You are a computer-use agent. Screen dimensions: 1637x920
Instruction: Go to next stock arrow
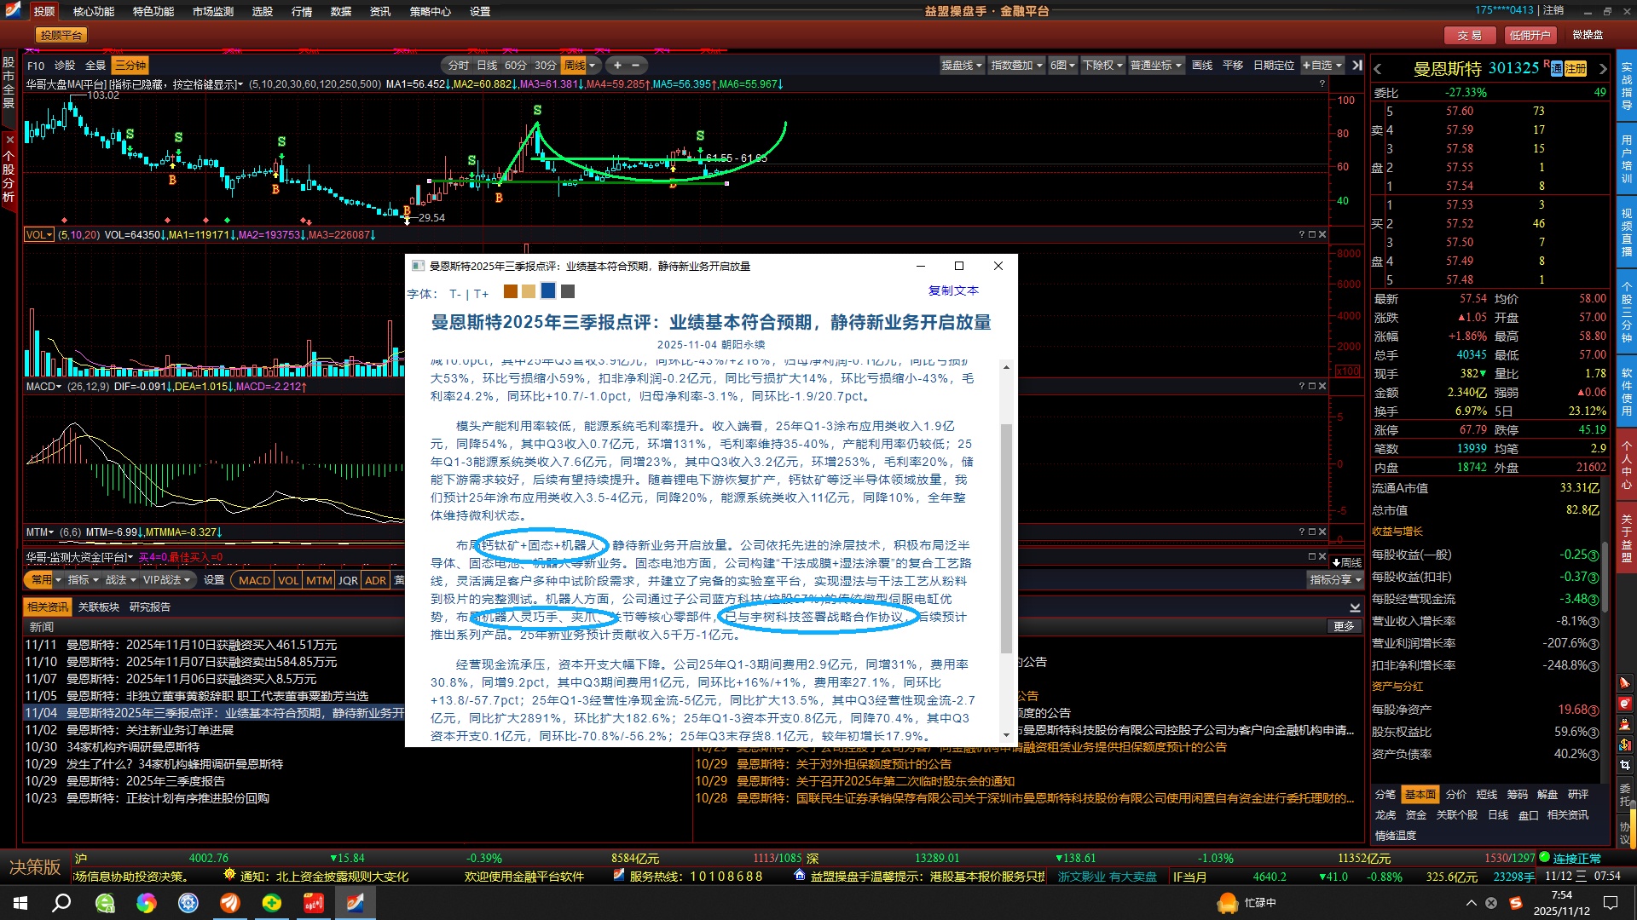[1603, 69]
